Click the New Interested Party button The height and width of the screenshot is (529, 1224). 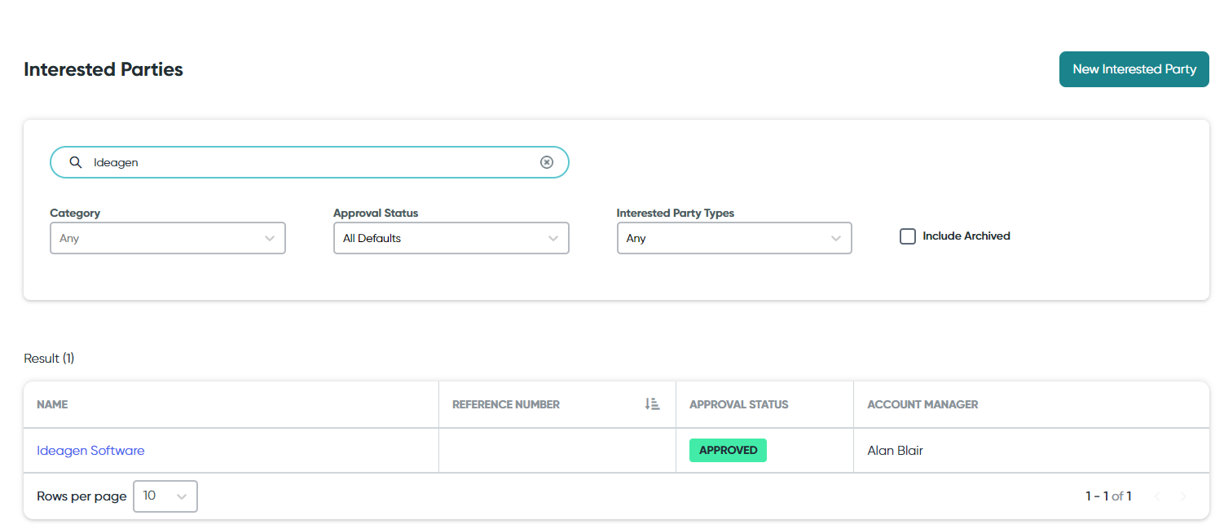pyautogui.click(x=1134, y=69)
